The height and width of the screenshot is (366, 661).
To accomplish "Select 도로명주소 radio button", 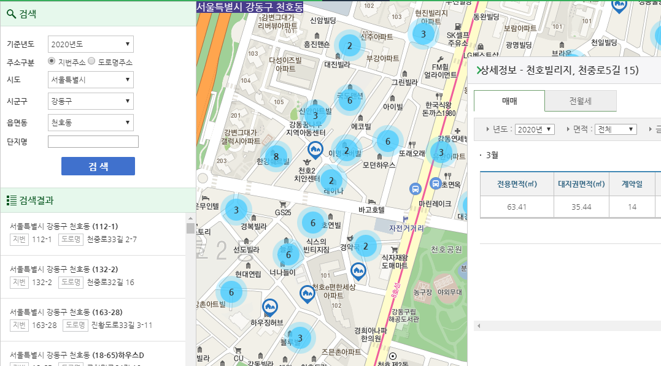I will coord(91,61).
